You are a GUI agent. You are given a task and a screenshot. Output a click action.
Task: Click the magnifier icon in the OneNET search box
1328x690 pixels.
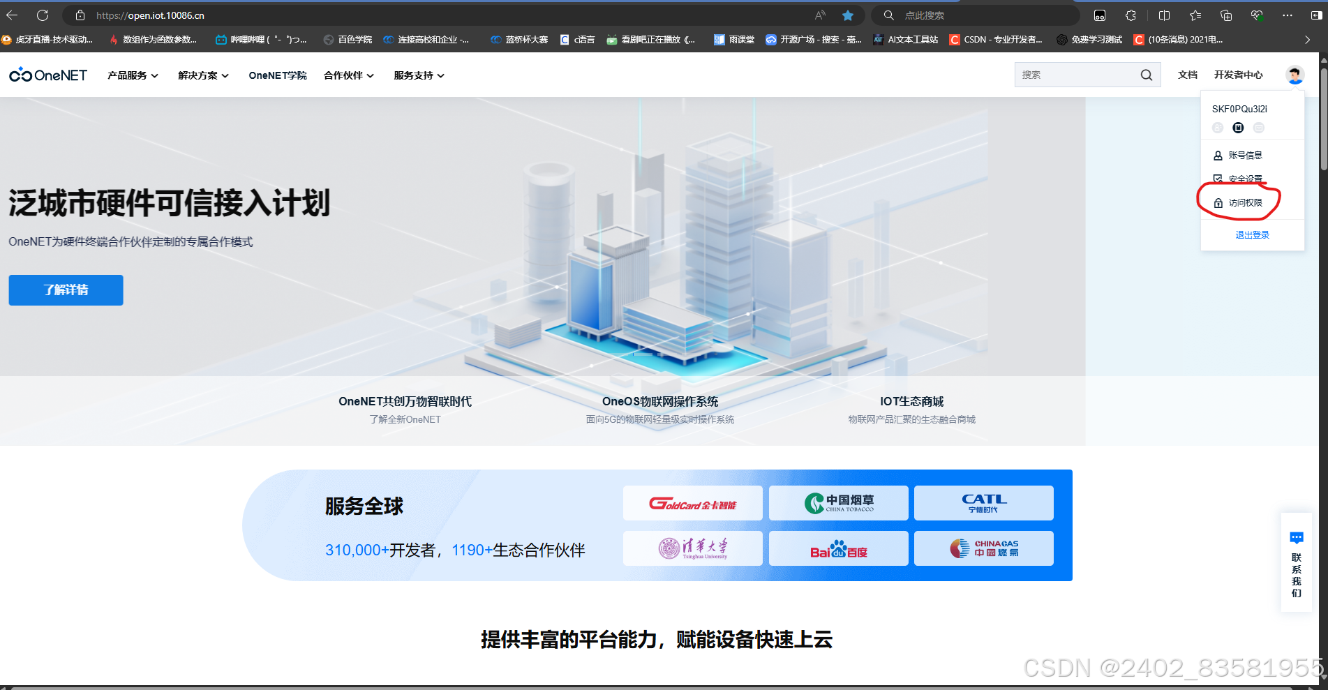tap(1147, 75)
